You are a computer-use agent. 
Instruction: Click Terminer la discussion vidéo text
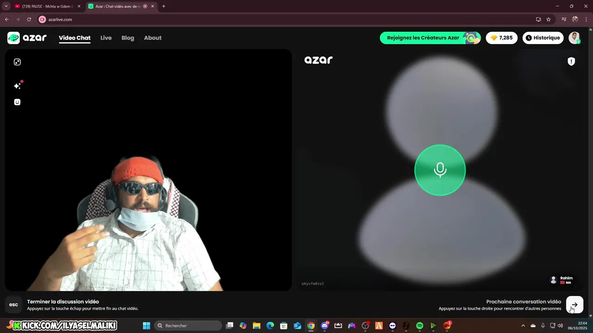pos(63,302)
